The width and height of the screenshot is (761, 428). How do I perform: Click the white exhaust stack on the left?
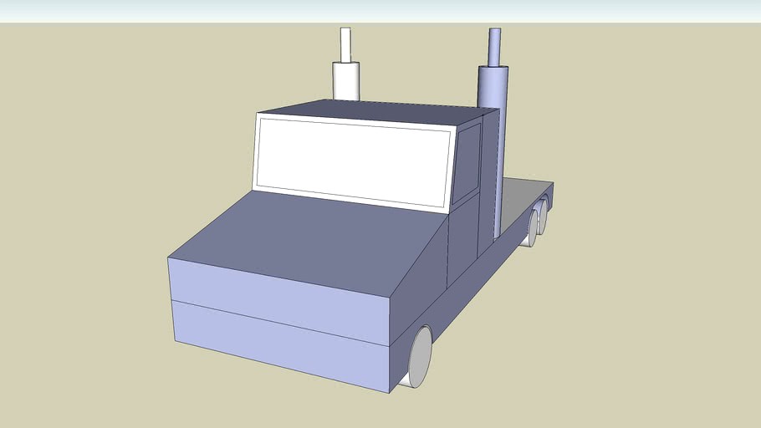click(x=345, y=66)
